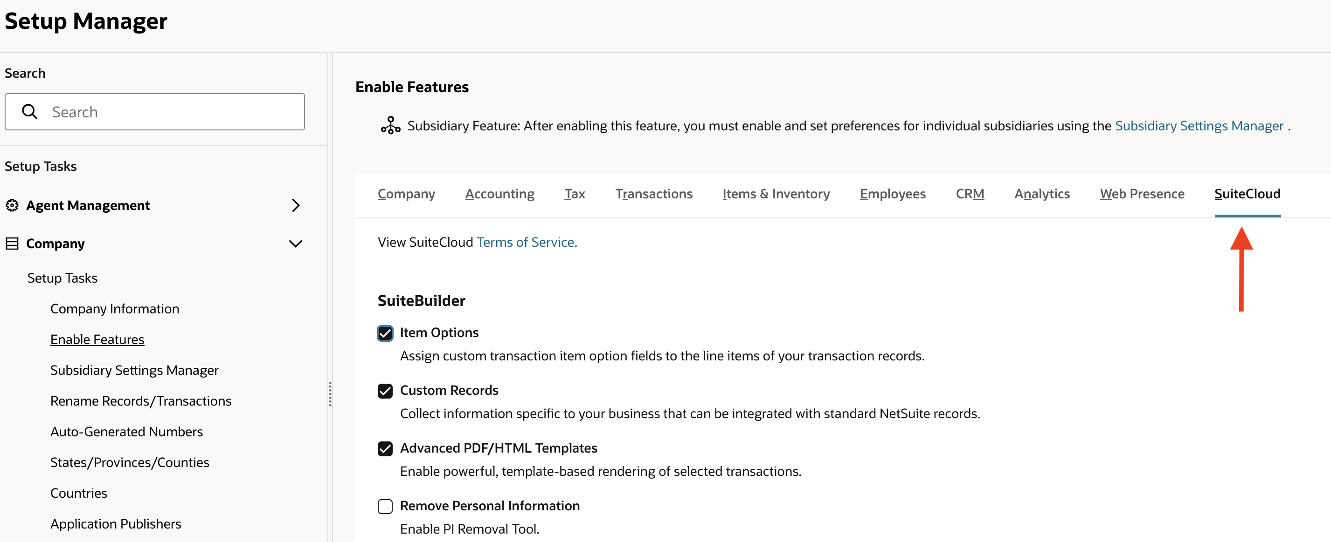Image resolution: width=1331 pixels, height=542 pixels.
Task: Click the sidebar resize handle dots
Action: [x=330, y=394]
